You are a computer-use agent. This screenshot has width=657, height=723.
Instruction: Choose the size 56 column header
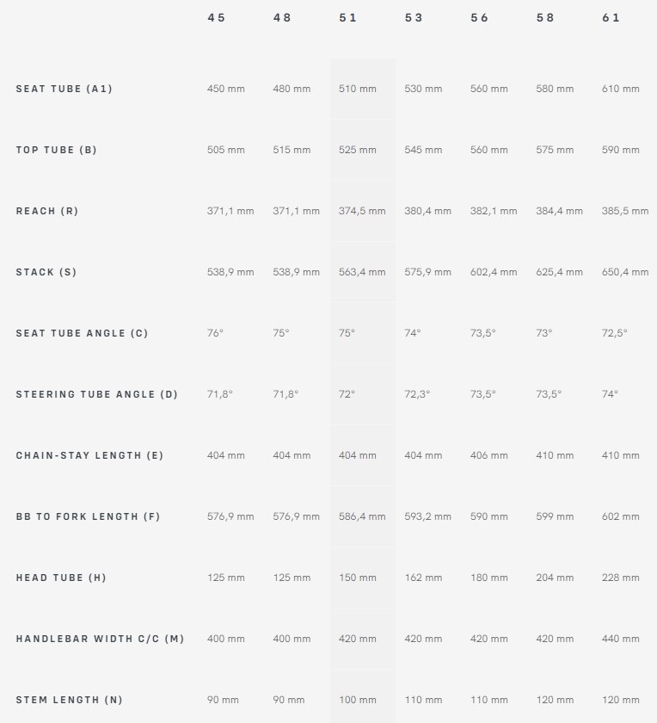click(x=479, y=18)
